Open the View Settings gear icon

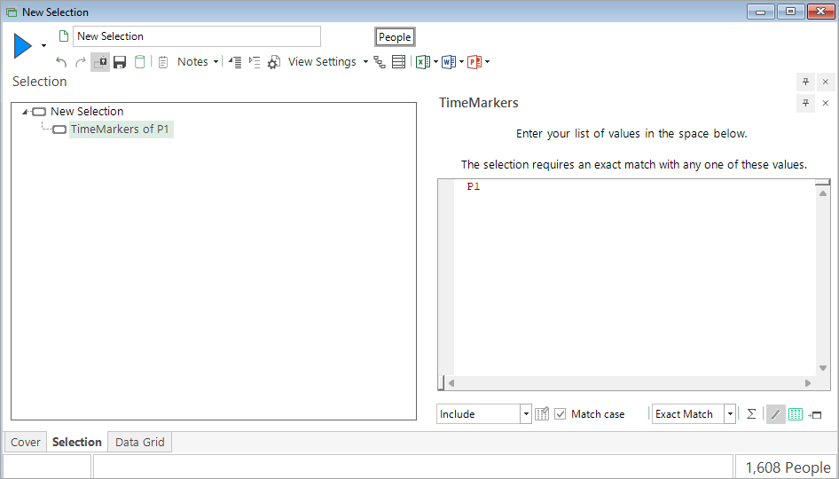click(x=274, y=62)
